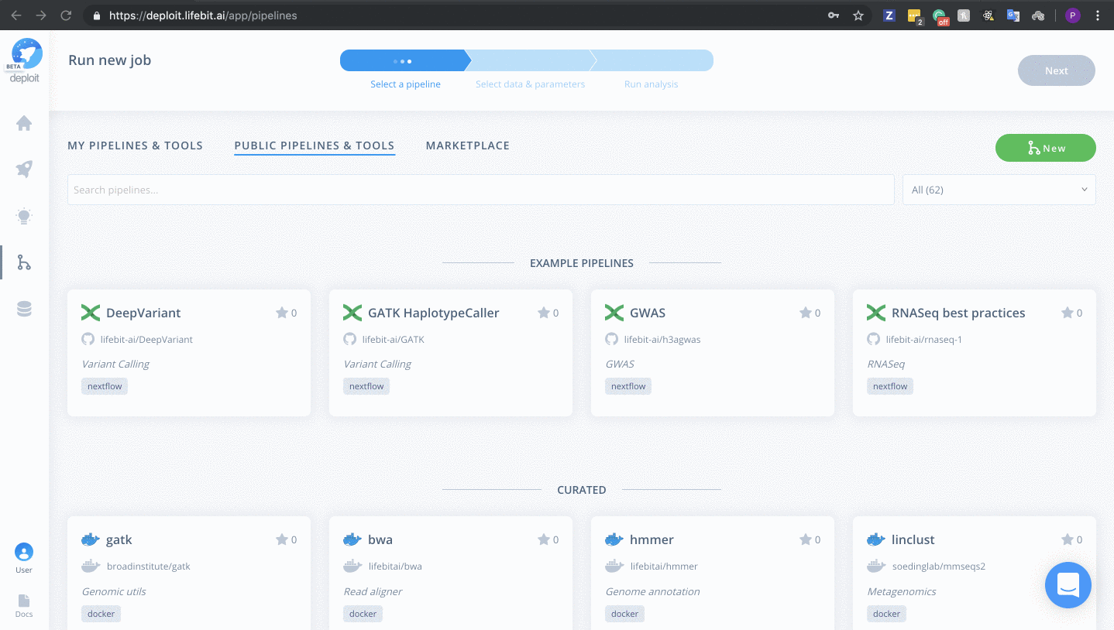Click the Next button
Screen dimensions: 1114x630
(1057, 70)
